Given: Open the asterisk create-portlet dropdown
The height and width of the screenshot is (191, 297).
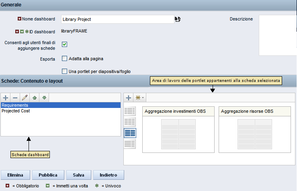Looking at the screenshot, I should (x=139, y=98).
